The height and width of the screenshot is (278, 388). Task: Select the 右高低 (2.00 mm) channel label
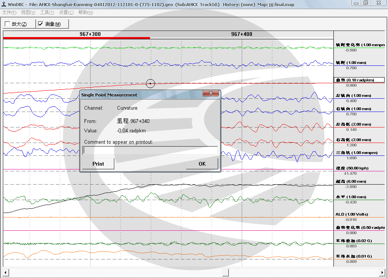[354, 140]
